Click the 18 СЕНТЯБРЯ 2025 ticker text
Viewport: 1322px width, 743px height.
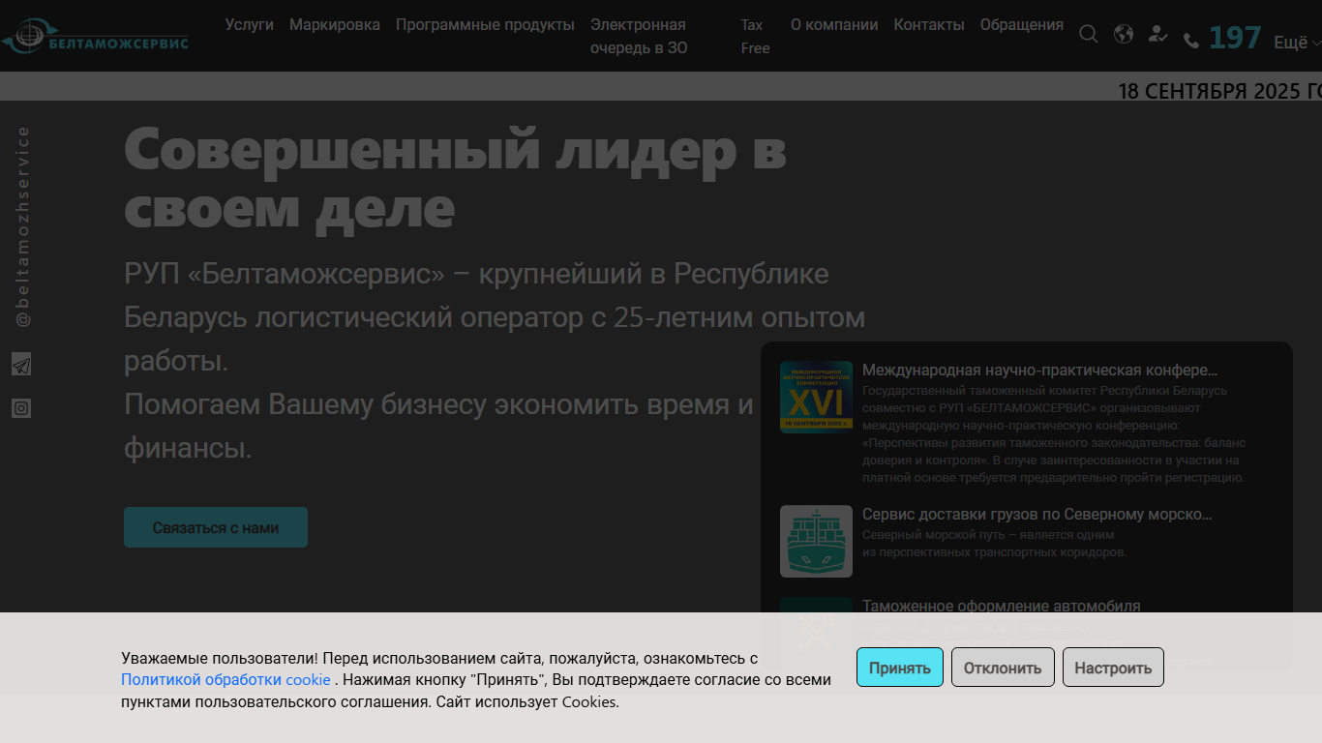coord(1219,92)
